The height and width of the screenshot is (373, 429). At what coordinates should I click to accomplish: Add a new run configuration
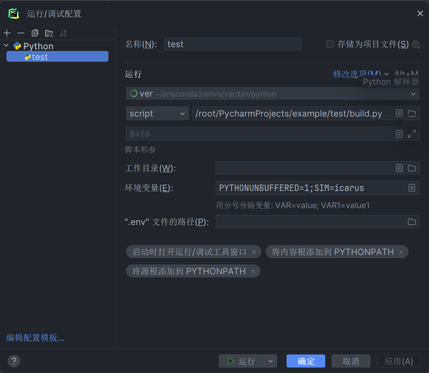pos(7,33)
